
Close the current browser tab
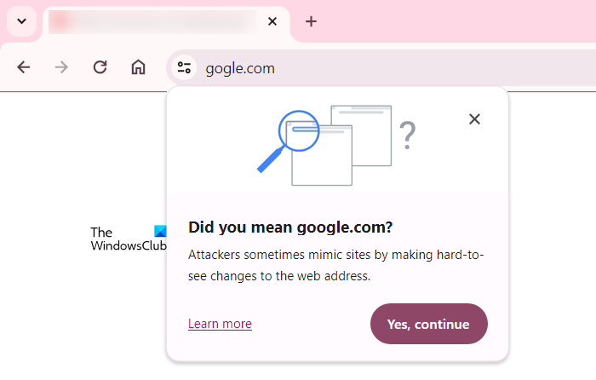pyautogui.click(x=272, y=21)
